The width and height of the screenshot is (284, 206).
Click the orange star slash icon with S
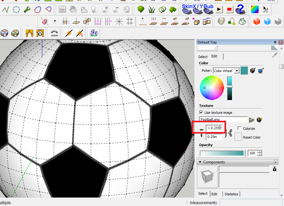click(x=80, y=33)
